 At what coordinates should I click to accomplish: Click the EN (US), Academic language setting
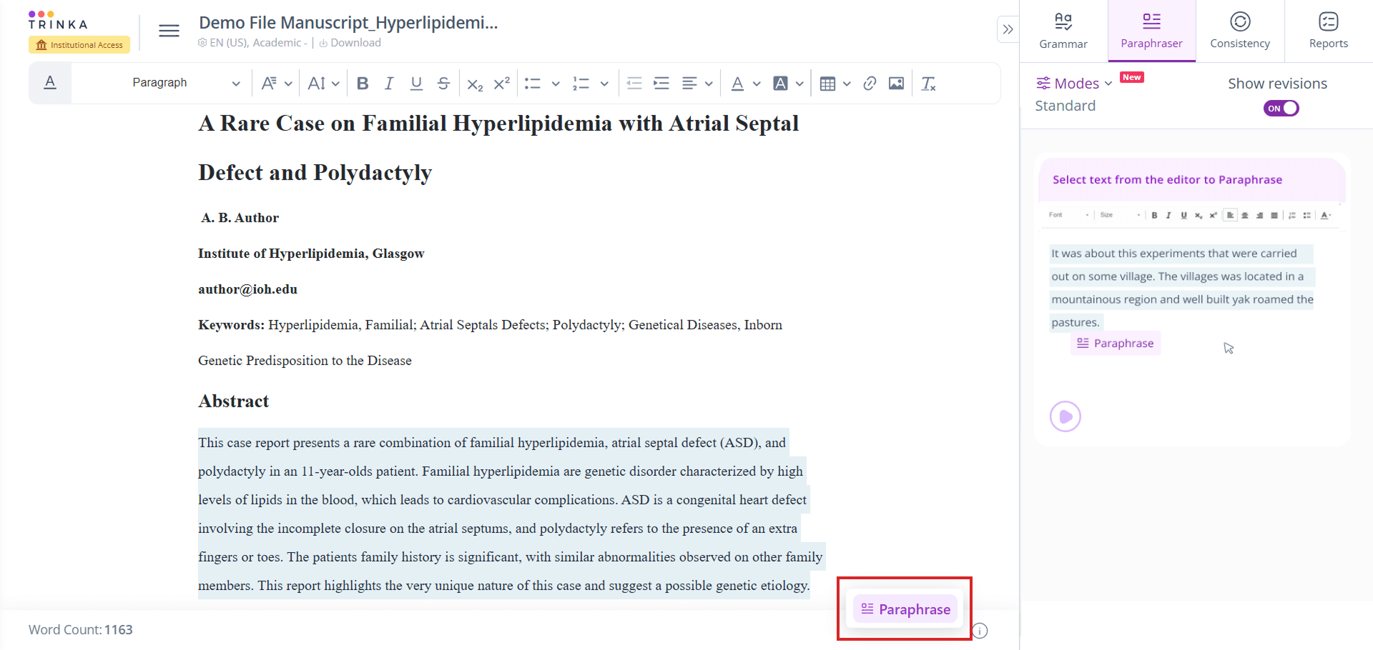(252, 43)
